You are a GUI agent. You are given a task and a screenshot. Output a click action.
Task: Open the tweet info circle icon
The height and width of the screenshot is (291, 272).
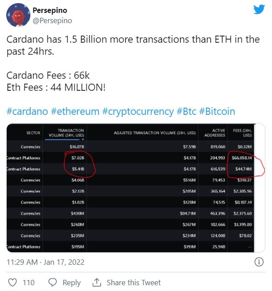click(x=259, y=262)
